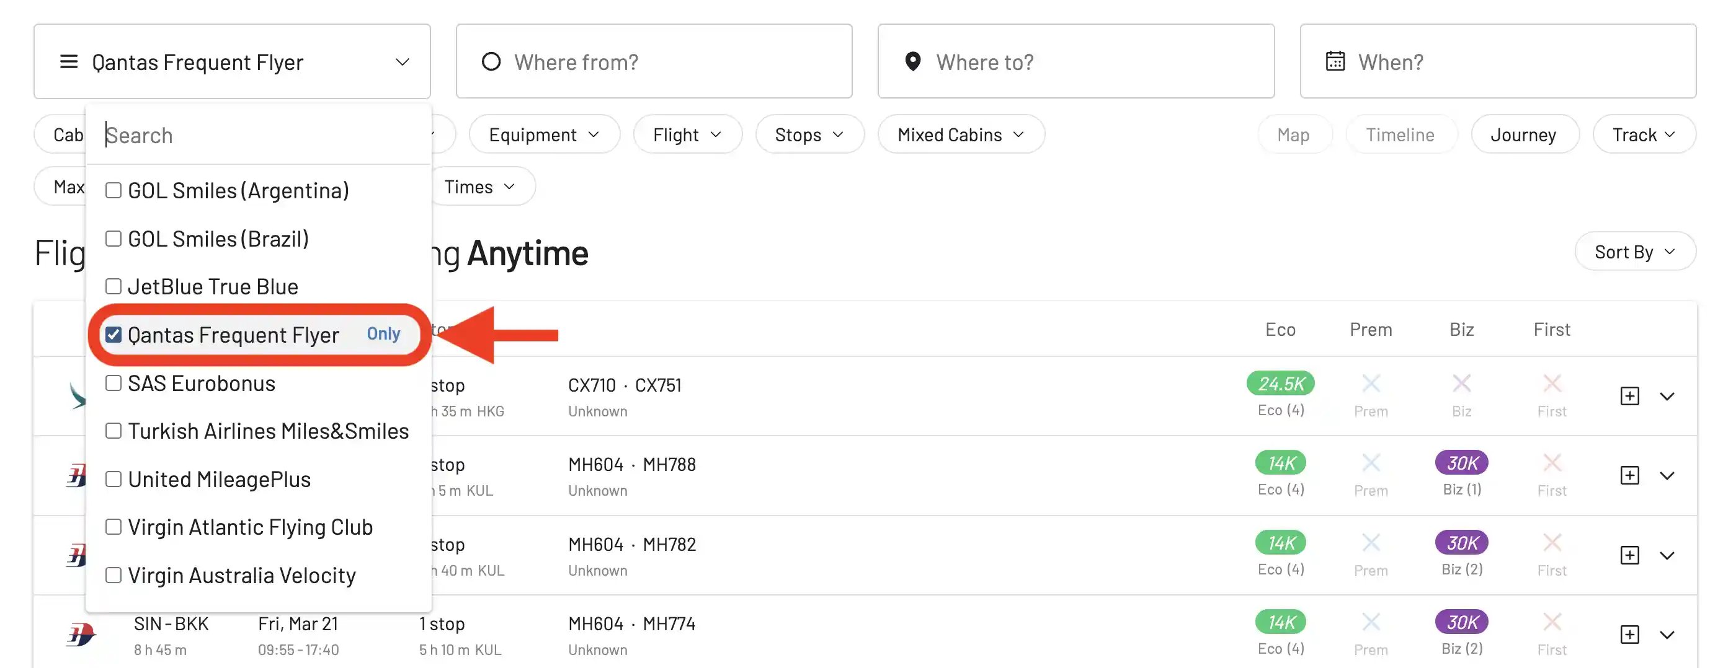Select 14K Eco fare on MH604 · MH774 row

click(1280, 623)
